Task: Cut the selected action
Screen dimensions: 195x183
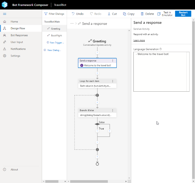Action: pyautogui.click(x=112, y=14)
